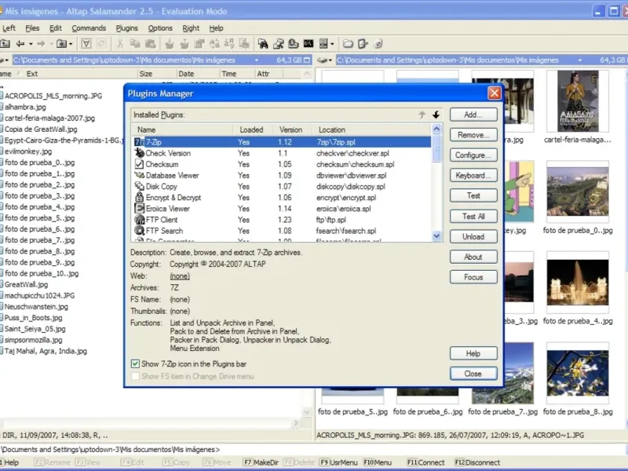The image size is (628, 471).
Task: Open the Commands menu
Action: tap(89, 28)
